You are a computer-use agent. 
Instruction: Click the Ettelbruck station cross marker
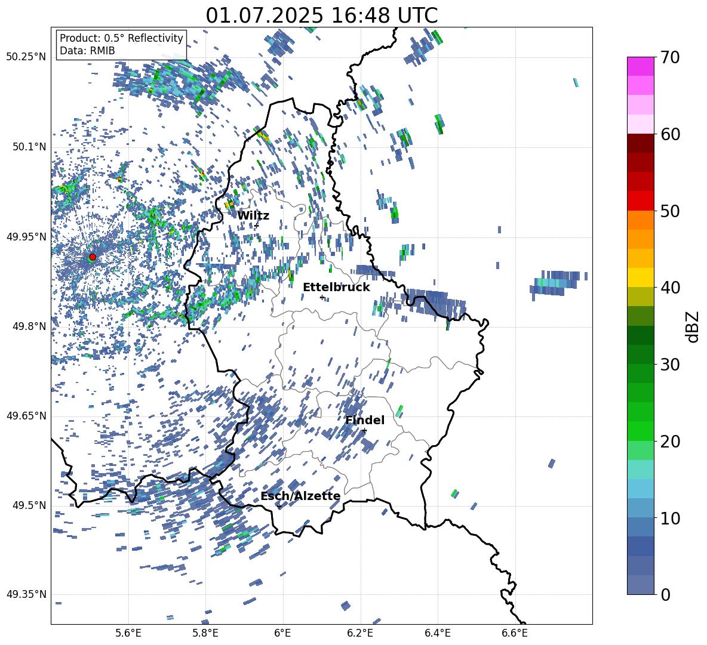[x=322, y=297]
